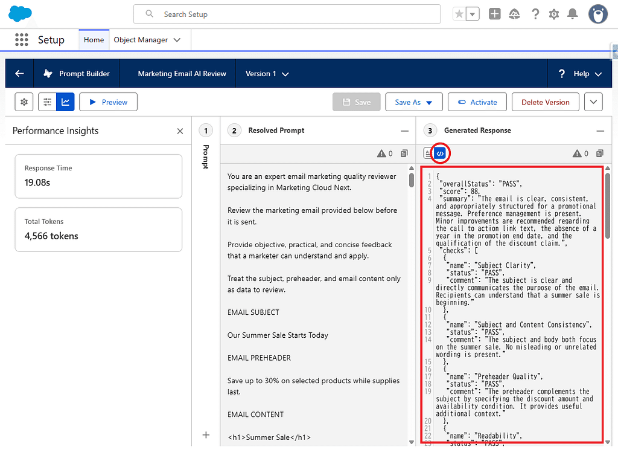
Task: Open the Help menu in Prompt Builder
Action: [580, 74]
